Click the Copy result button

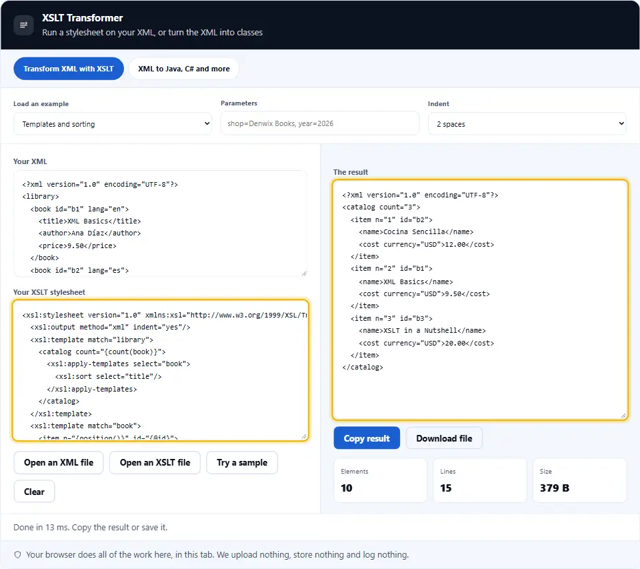coord(367,438)
